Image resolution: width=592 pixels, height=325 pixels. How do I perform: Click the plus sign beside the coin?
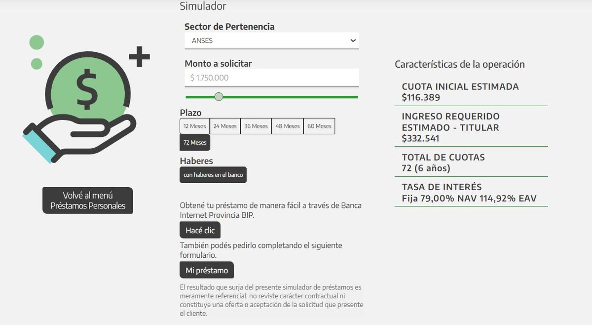(x=139, y=57)
